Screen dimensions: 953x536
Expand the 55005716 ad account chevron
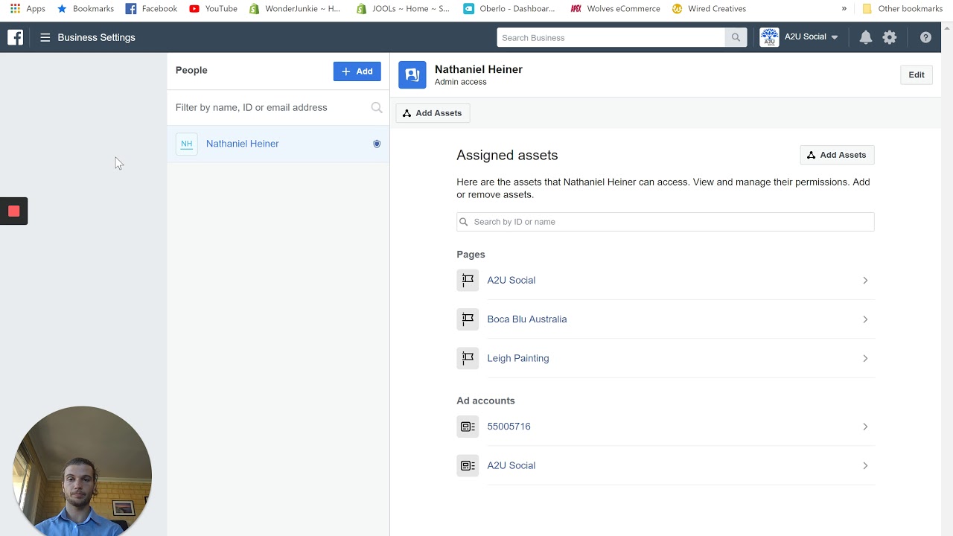pyautogui.click(x=865, y=427)
